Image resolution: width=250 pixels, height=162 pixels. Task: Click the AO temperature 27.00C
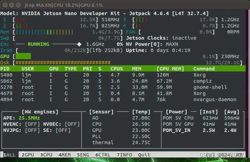pyautogui.click(x=141, y=118)
